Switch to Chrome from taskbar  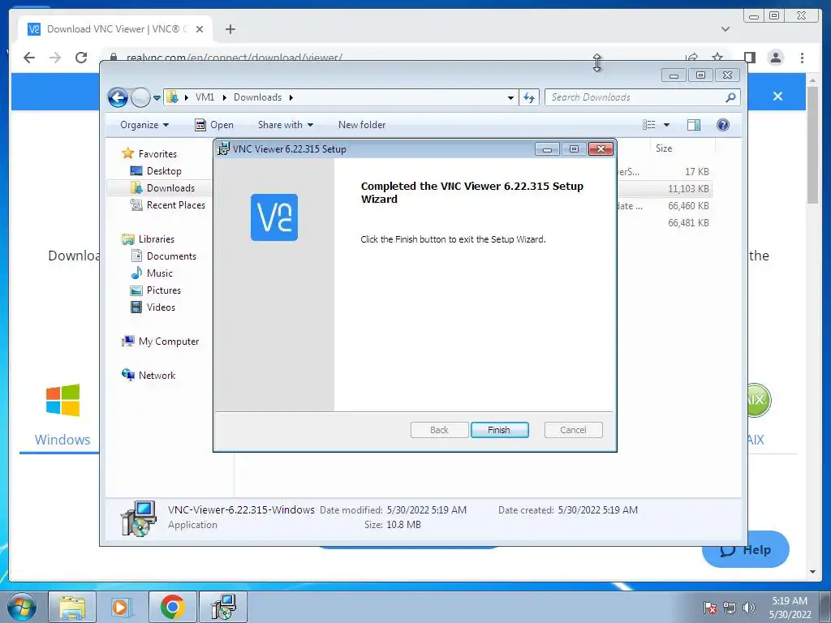172,607
